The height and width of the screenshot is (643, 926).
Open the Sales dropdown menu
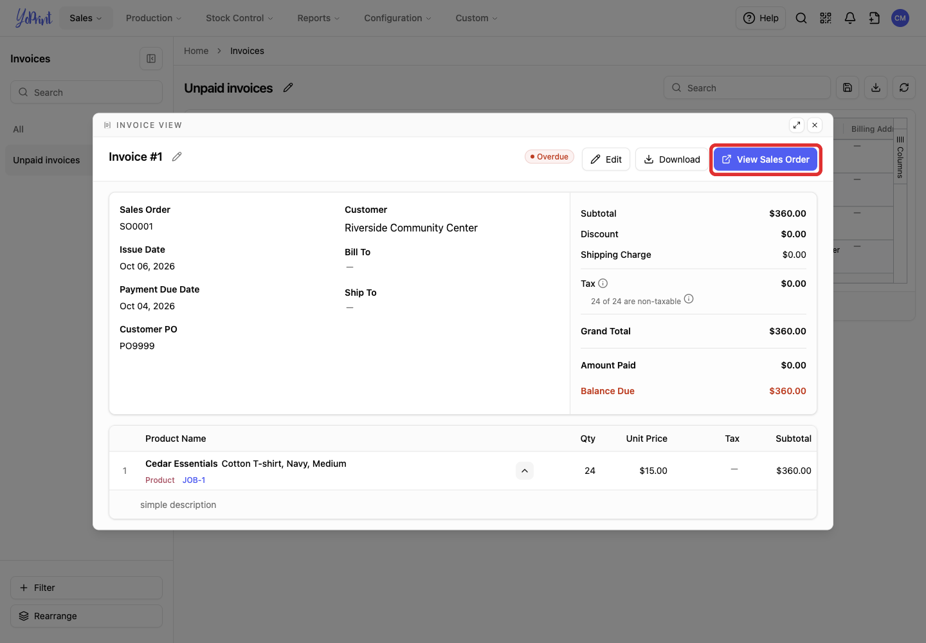pos(86,18)
